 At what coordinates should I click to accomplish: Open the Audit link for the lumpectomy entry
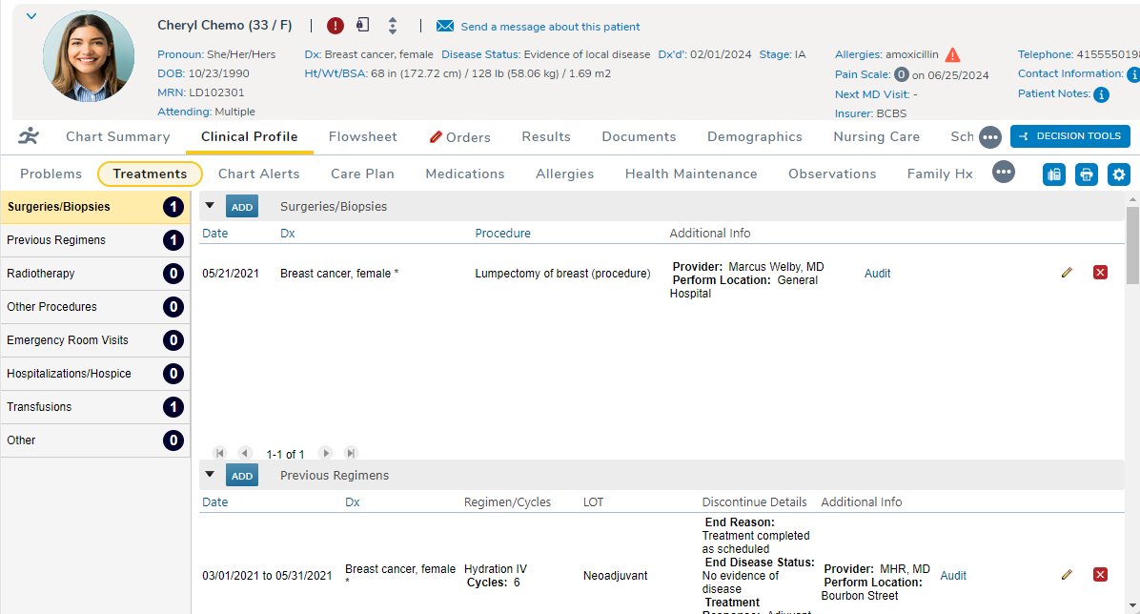pos(876,273)
